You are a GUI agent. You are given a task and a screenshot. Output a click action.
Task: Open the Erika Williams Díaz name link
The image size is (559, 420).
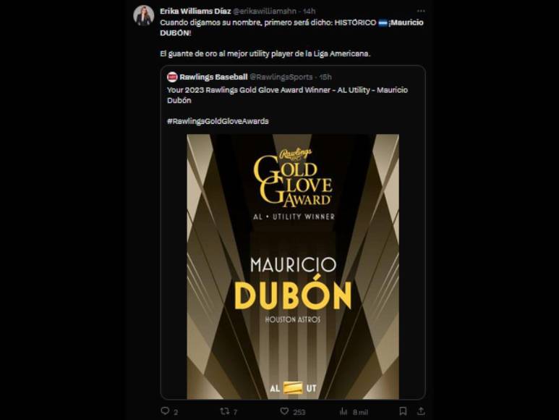[195, 11]
